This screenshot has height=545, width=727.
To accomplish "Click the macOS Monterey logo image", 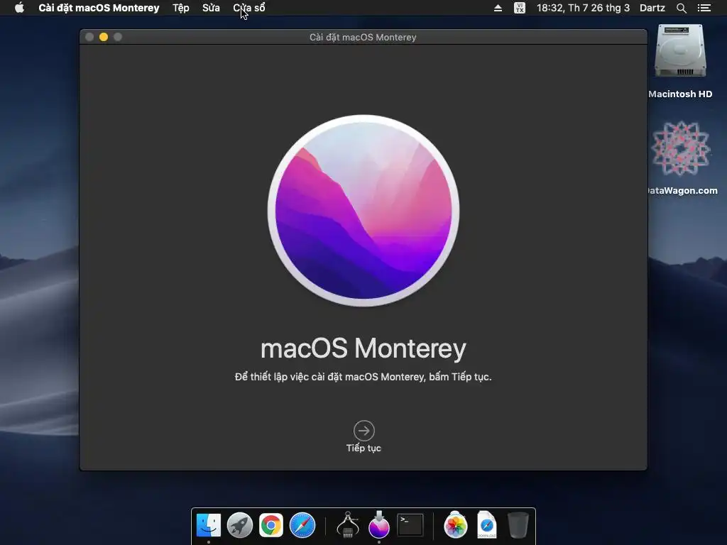I will click(x=363, y=211).
